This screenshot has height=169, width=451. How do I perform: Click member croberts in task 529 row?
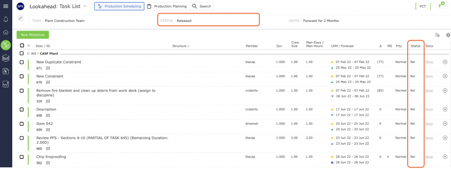point(252,90)
